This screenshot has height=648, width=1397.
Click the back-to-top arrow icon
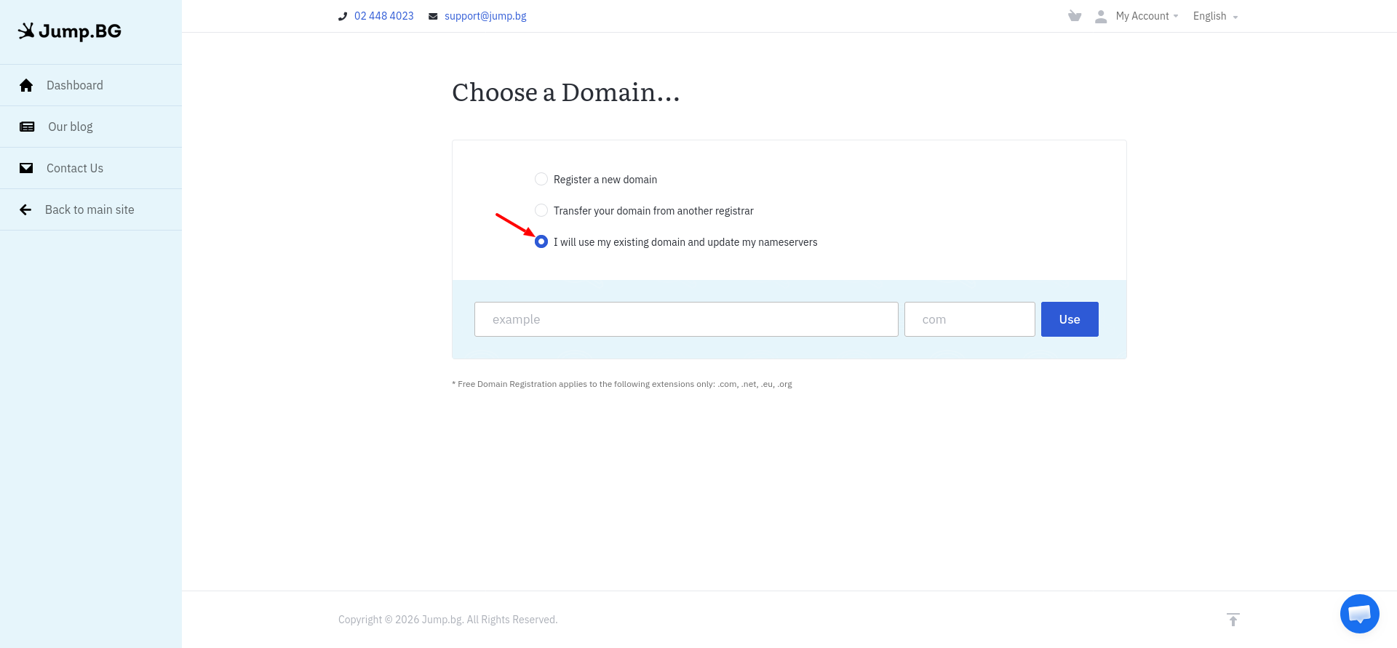[x=1233, y=620]
